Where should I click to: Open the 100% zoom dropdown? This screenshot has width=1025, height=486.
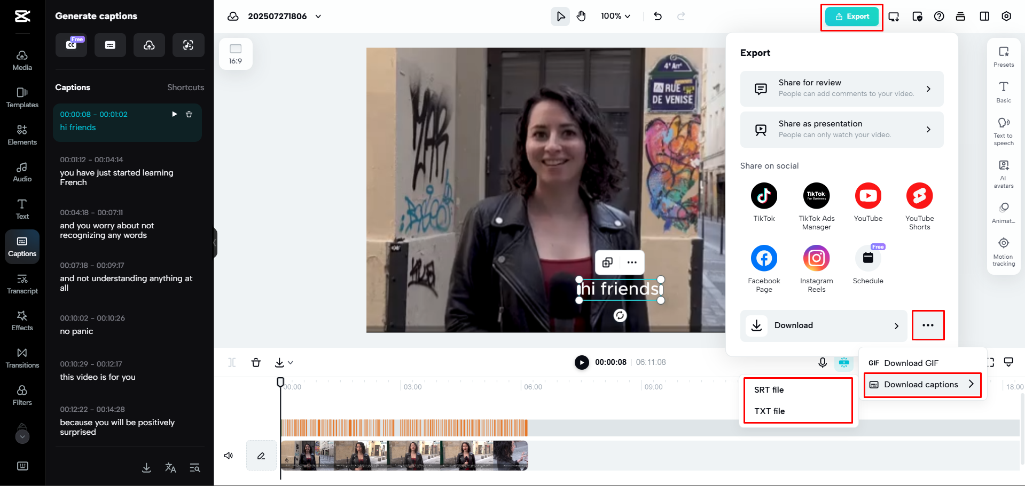[615, 17]
